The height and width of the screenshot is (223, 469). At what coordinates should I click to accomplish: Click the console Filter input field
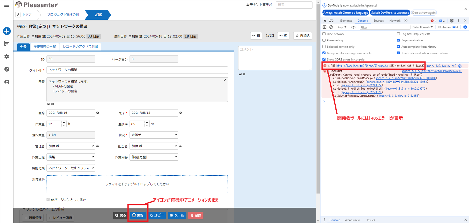[385, 27]
